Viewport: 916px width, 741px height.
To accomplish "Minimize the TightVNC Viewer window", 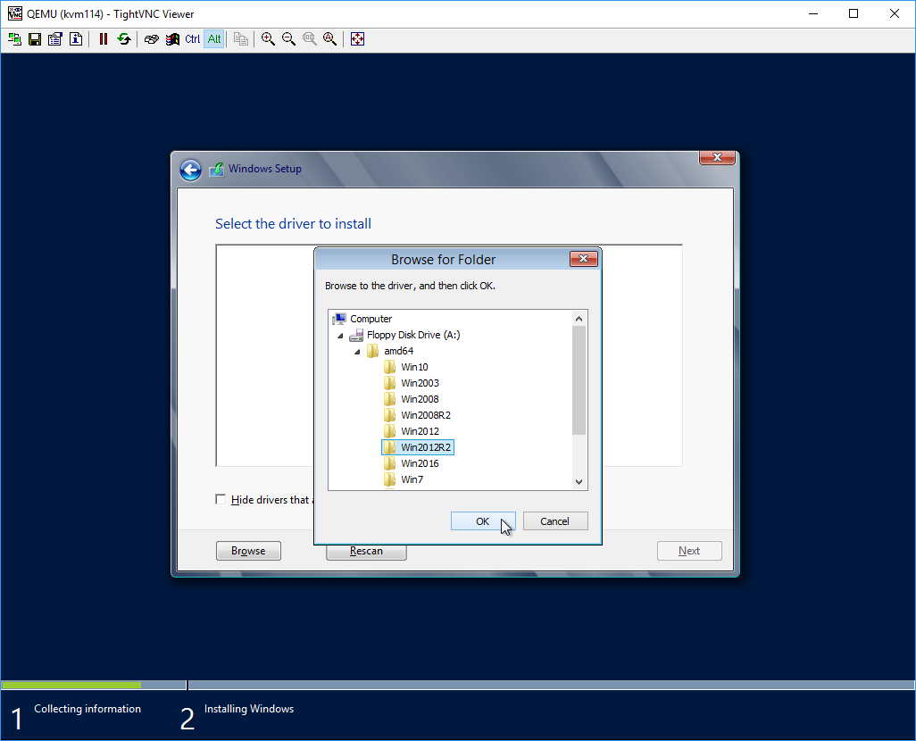I will pyautogui.click(x=813, y=13).
